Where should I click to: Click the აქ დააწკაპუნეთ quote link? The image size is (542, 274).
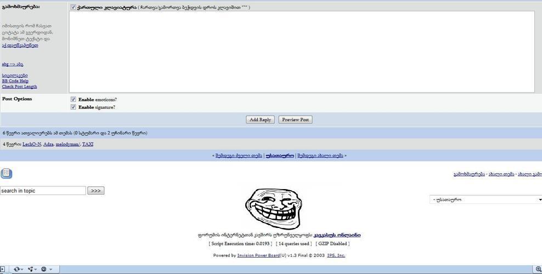click(20, 45)
